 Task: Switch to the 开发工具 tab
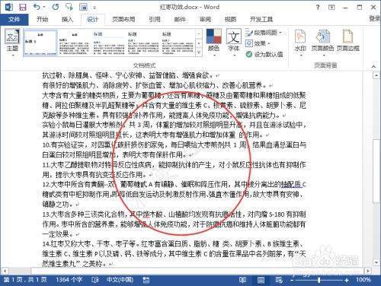coord(261,19)
